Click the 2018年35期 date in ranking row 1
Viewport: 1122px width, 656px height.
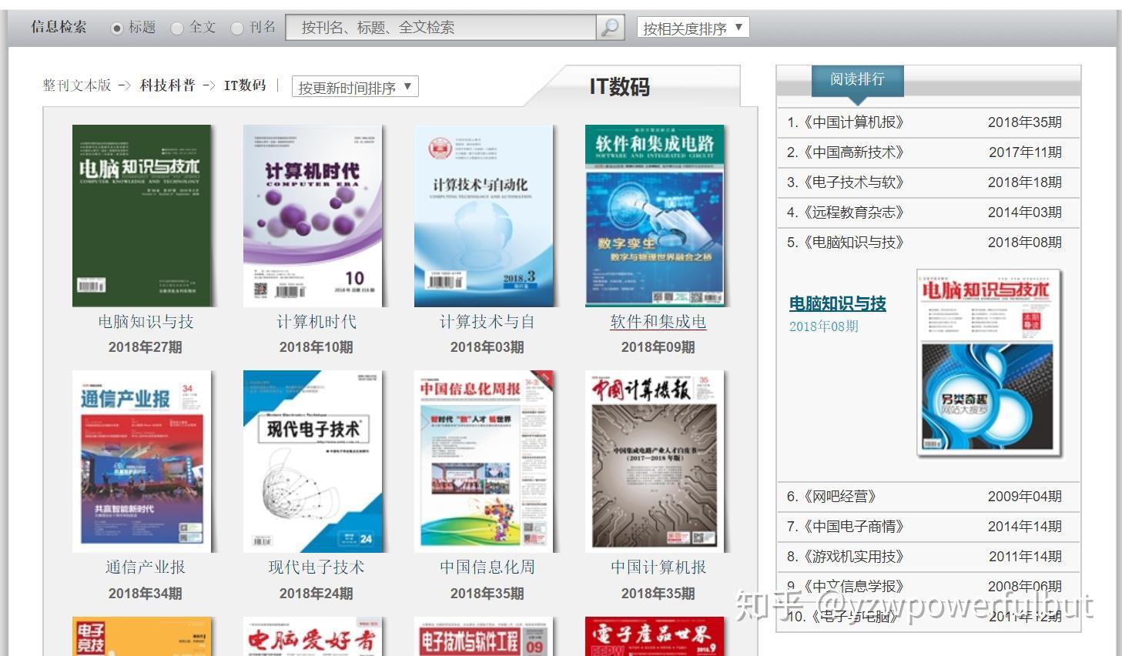pos(1025,122)
